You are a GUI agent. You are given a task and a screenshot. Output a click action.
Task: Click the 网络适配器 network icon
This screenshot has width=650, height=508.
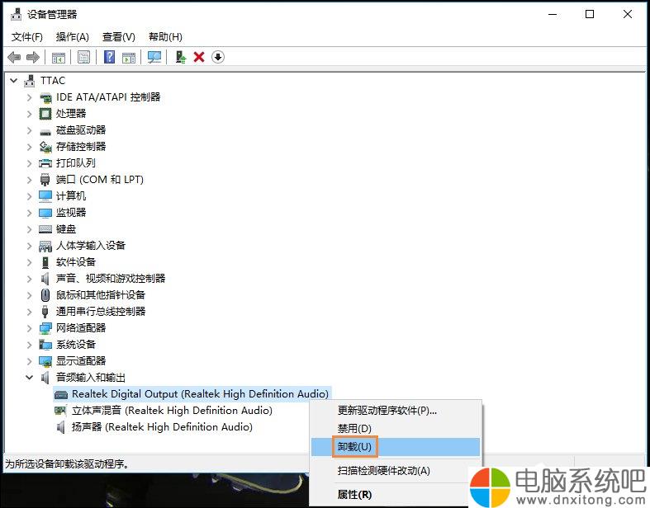(x=45, y=328)
